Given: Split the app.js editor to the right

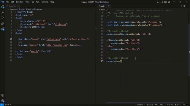Looking at the screenshot, I should pyautogui.click(x=184, y=6).
